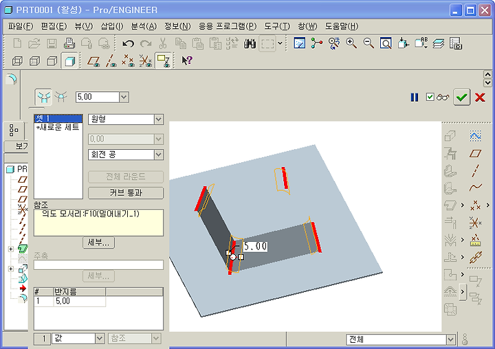The image size is (495, 349).
Task: Expand the second plus node in model tree
Action: (x=11, y=269)
